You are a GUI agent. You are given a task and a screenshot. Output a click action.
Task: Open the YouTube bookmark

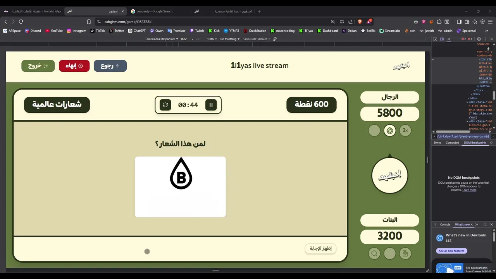click(x=53, y=31)
